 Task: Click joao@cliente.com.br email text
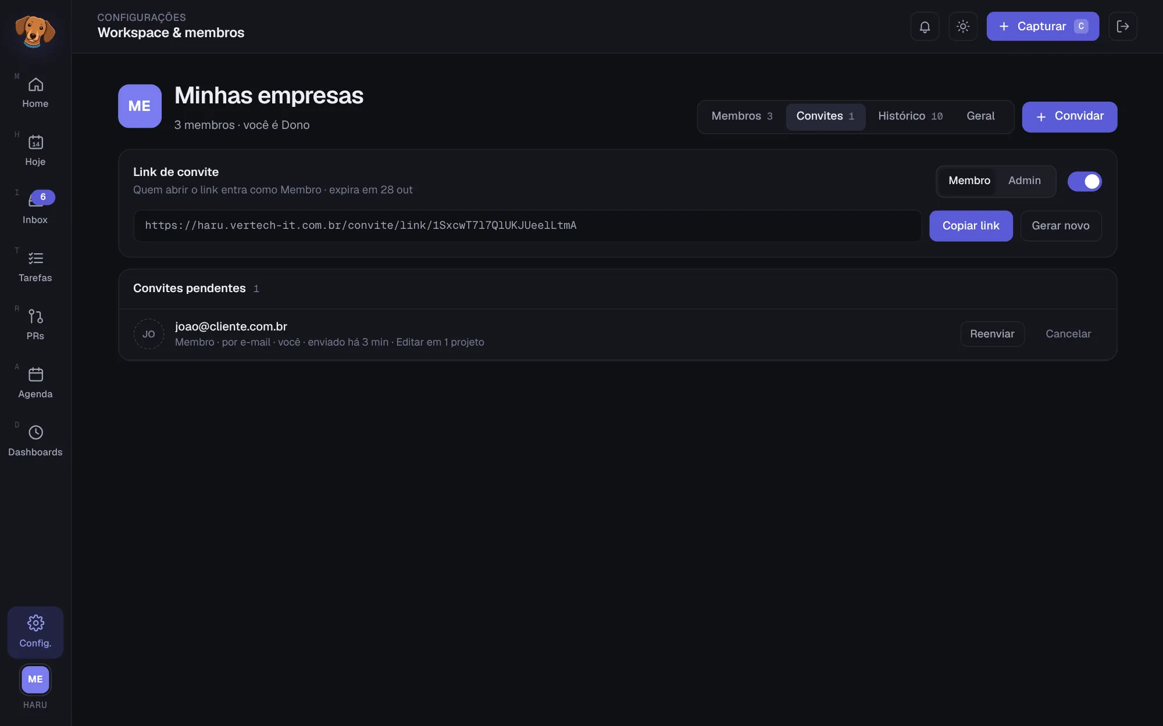(231, 326)
